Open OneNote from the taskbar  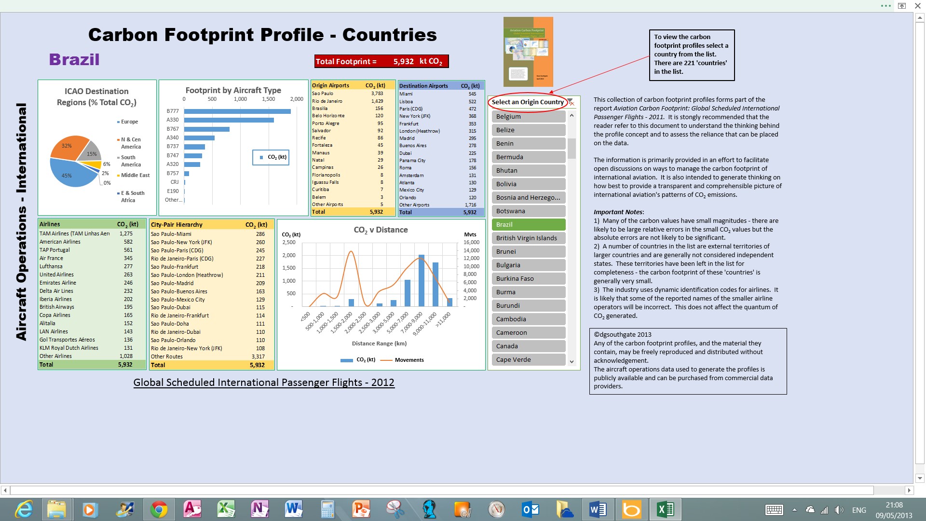click(260, 509)
